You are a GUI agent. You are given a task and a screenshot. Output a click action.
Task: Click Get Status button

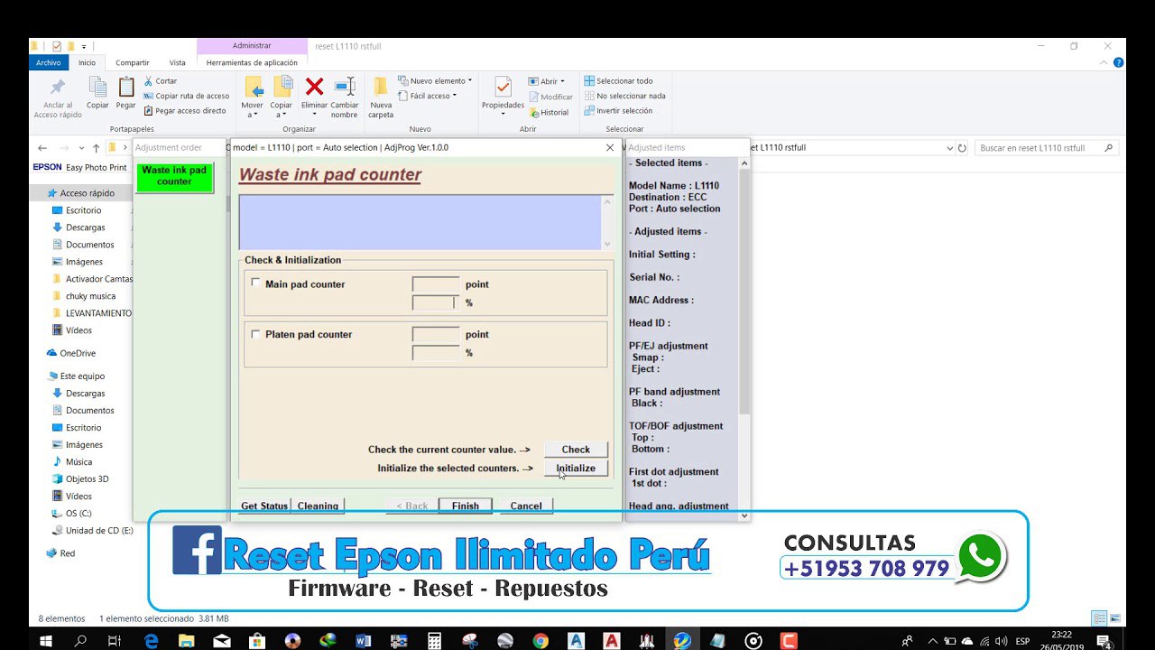264,506
